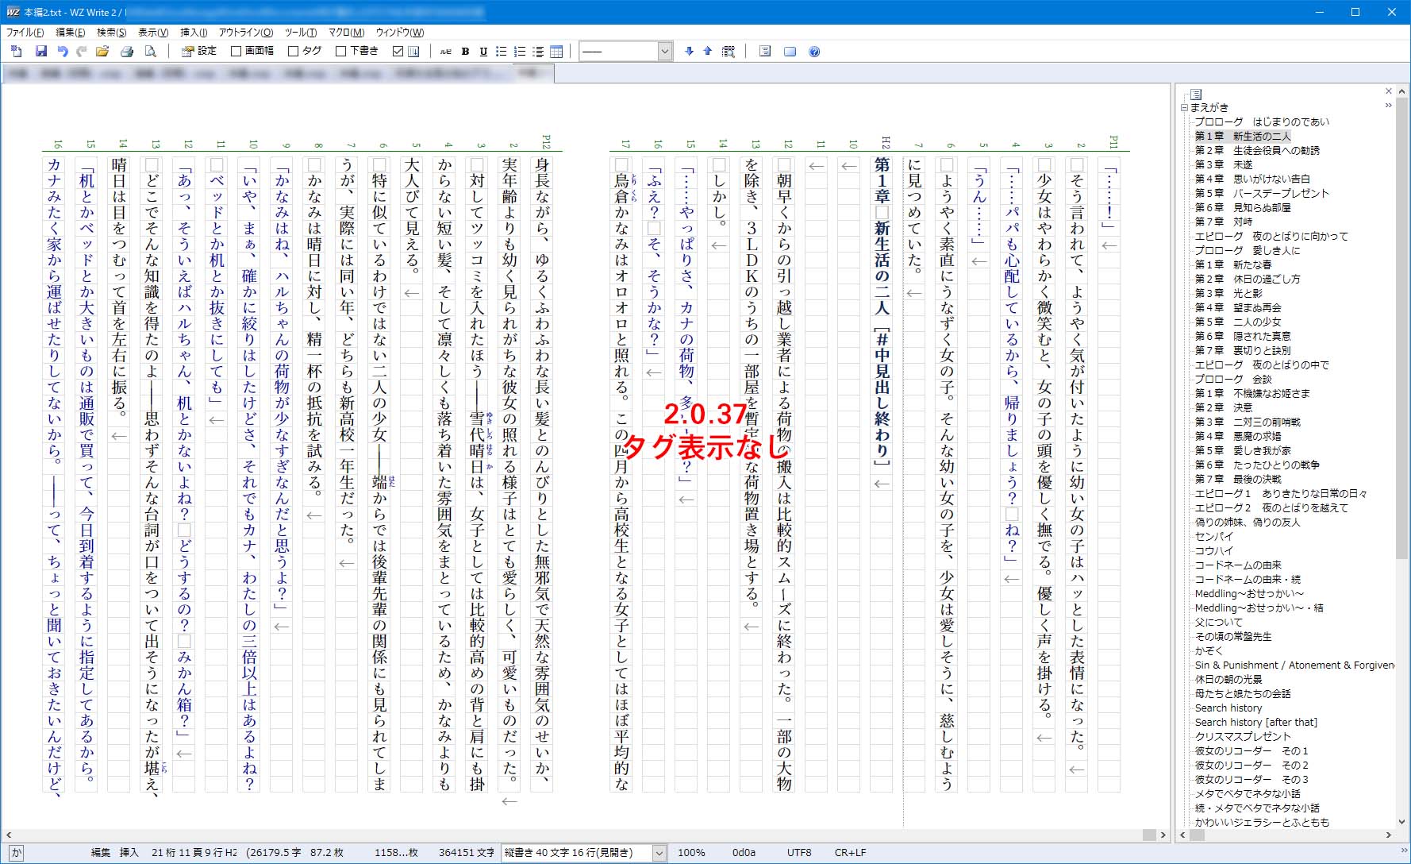Undo the last edit
The width and height of the screenshot is (1411, 864).
[62, 51]
